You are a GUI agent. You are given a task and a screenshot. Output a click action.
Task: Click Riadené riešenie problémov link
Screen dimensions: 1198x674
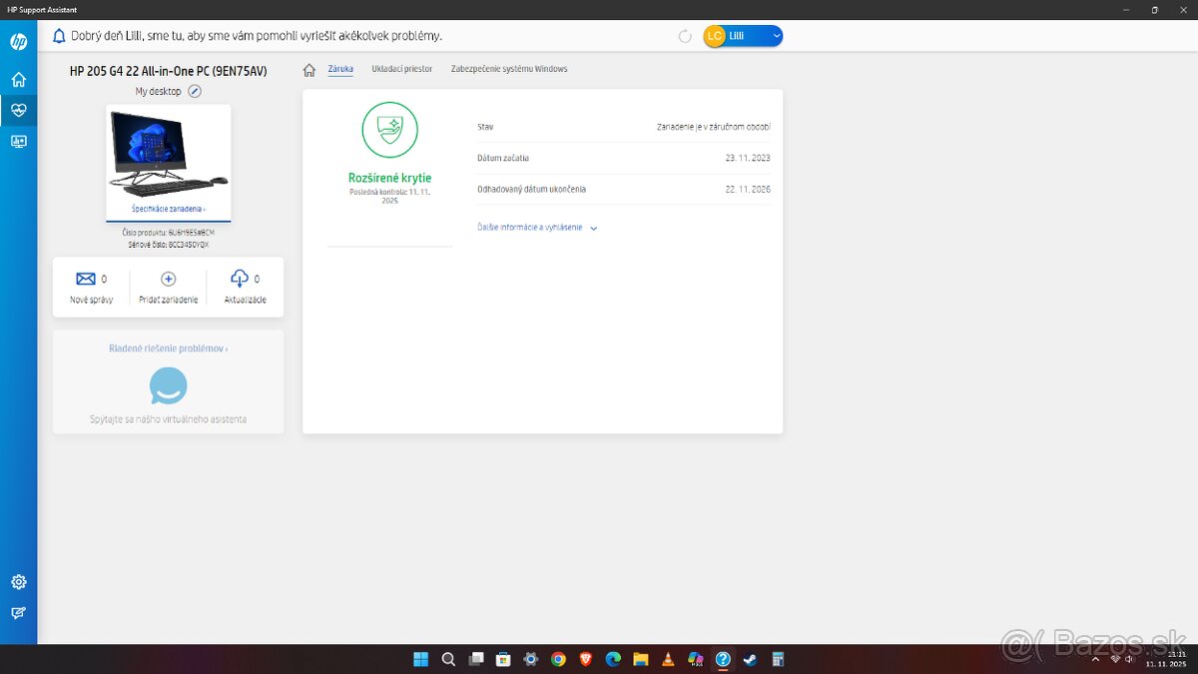(167, 348)
